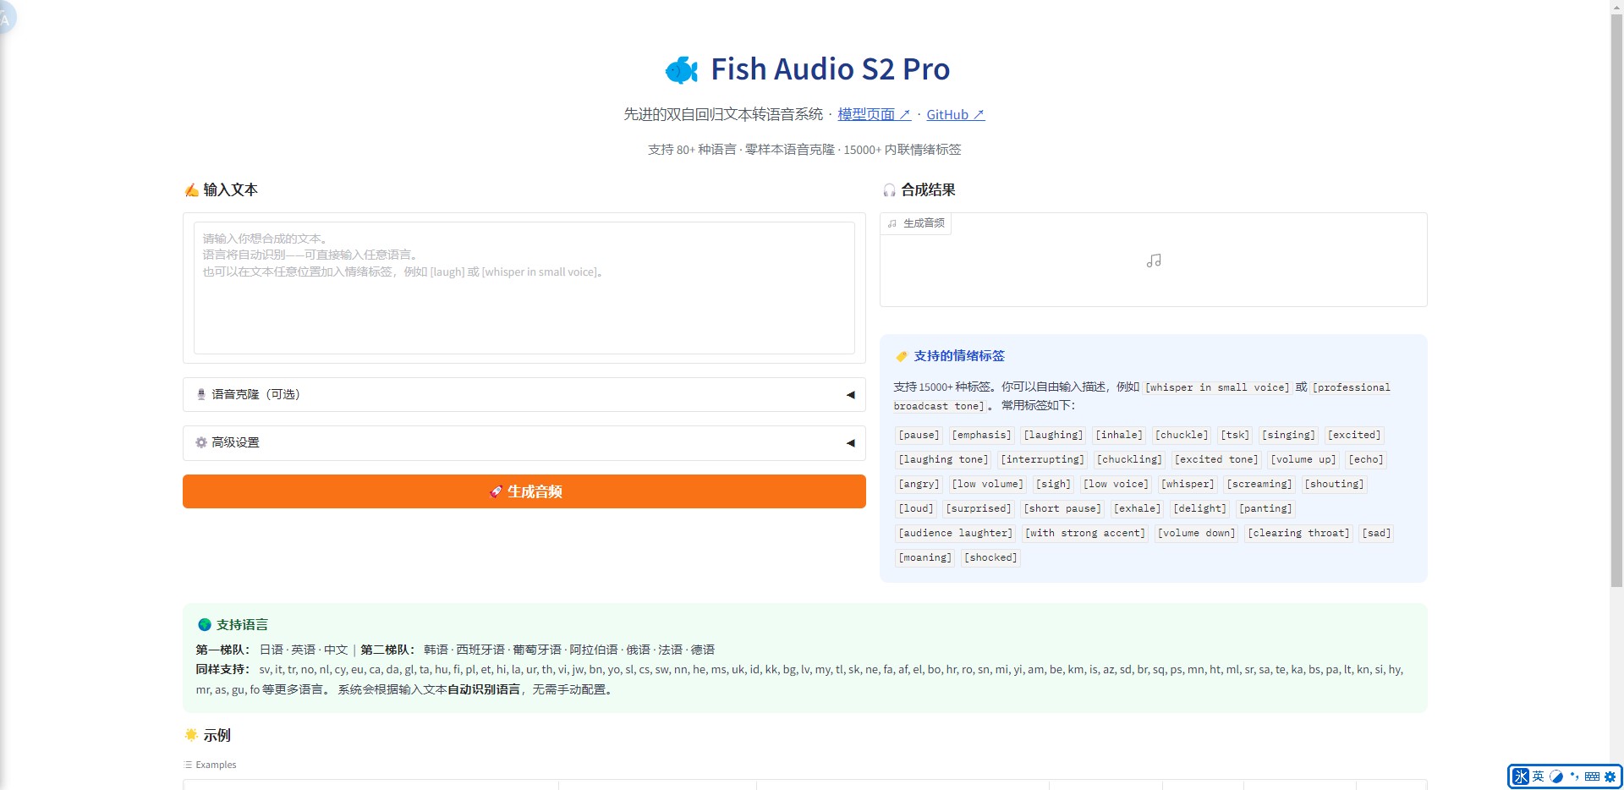Click the orange 生成音频 button

pyautogui.click(x=524, y=491)
